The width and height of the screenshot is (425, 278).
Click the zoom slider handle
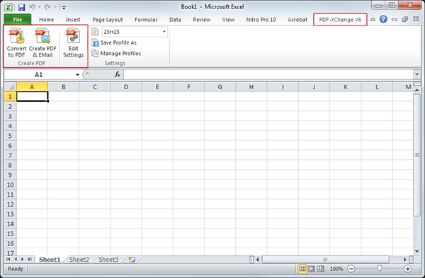click(x=380, y=269)
